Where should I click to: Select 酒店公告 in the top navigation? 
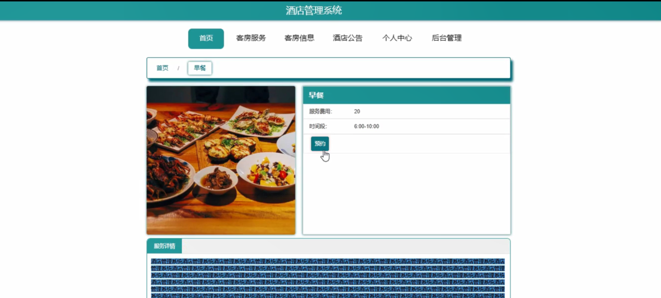(x=347, y=38)
